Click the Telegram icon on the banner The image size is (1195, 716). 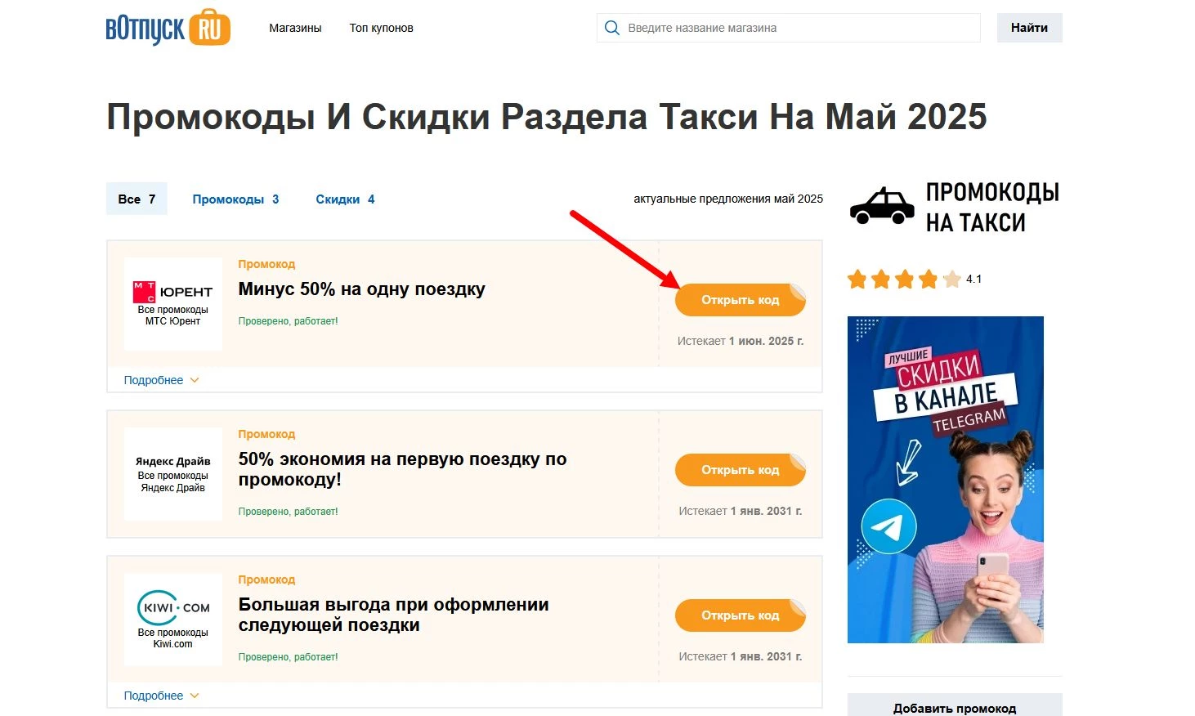(x=886, y=526)
